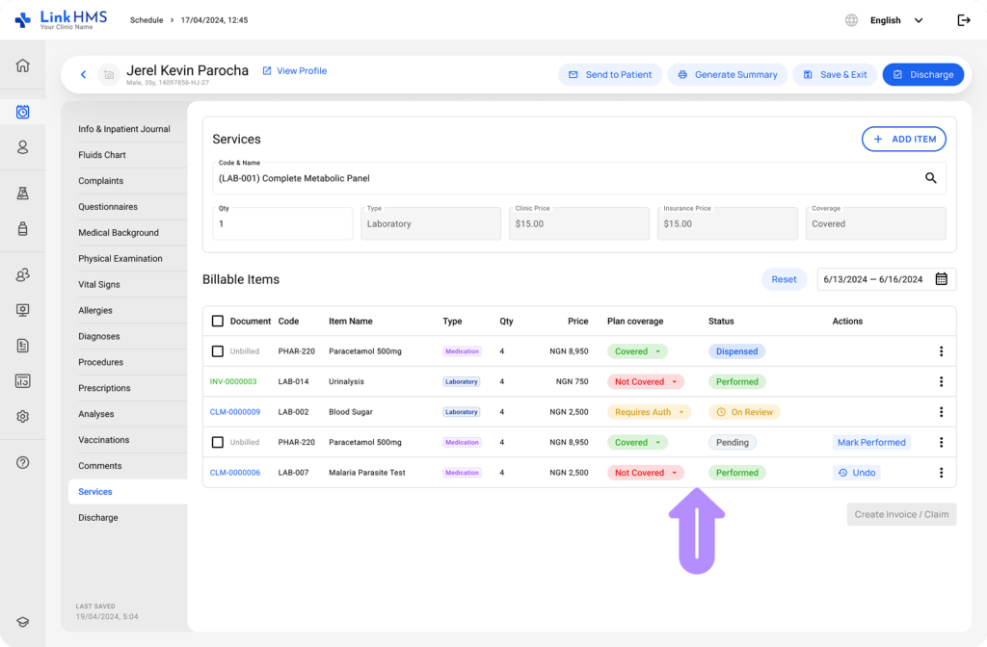This screenshot has height=647, width=987.
Task: Click Mark Performed for Pending Paracetamol
Action: tap(871, 442)
